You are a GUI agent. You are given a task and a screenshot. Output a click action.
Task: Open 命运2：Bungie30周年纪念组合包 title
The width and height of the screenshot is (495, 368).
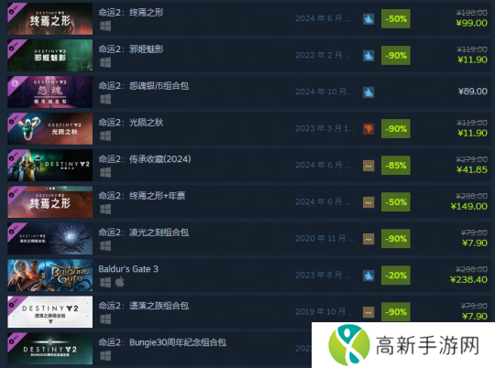pyautogui.click(x=162, y=342)
